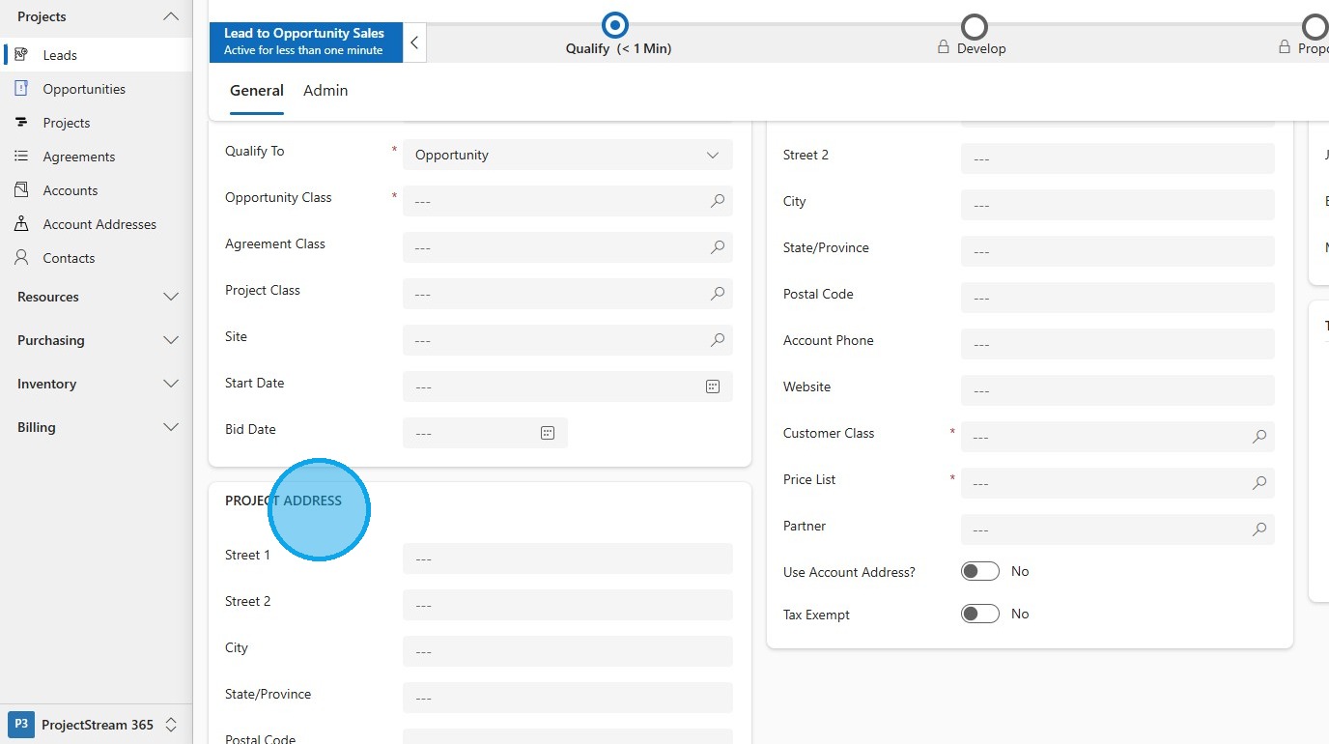This screenshot has width=1329, height=744.
Task: Toggle the Tax Exempt switch
Action: click(x=979, y=615)
